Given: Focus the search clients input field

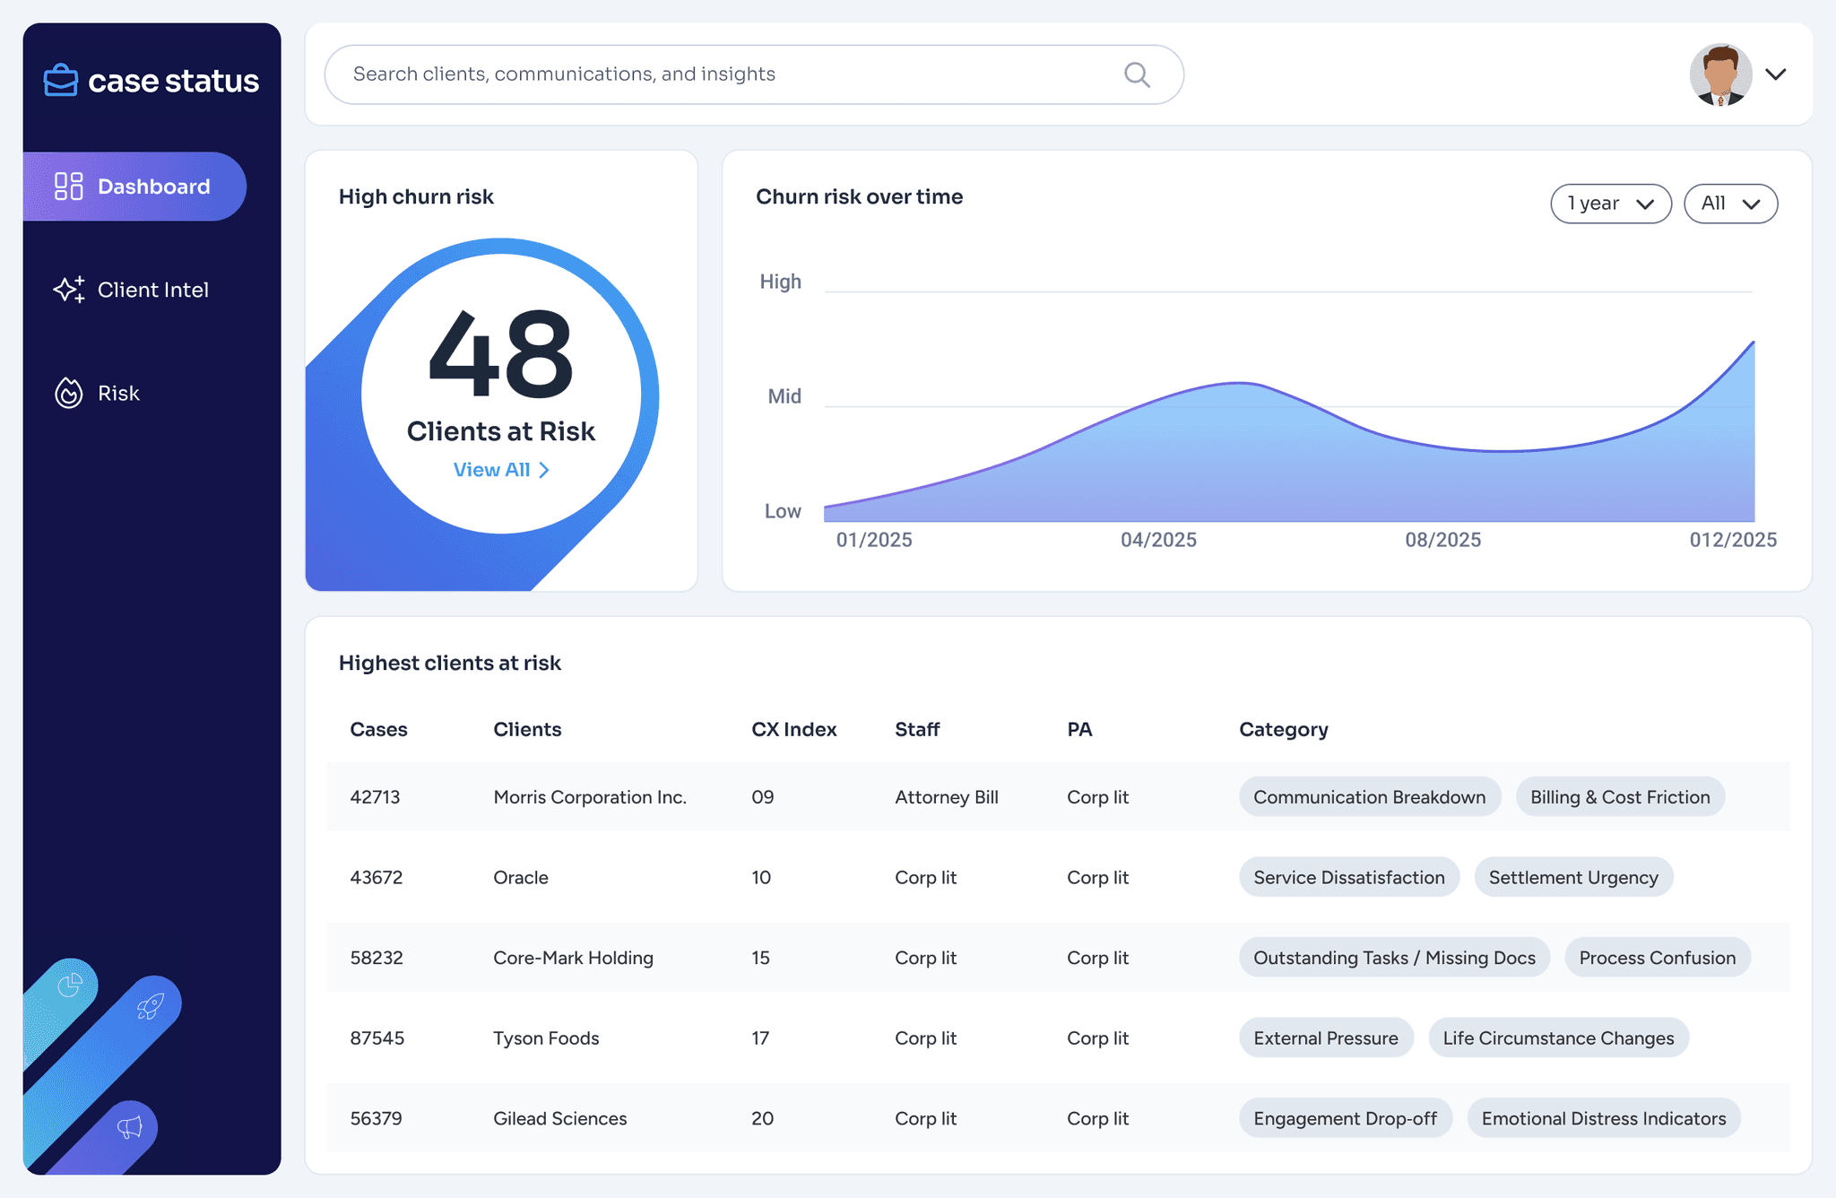Looking at the screenshot, I should point(717,74).
